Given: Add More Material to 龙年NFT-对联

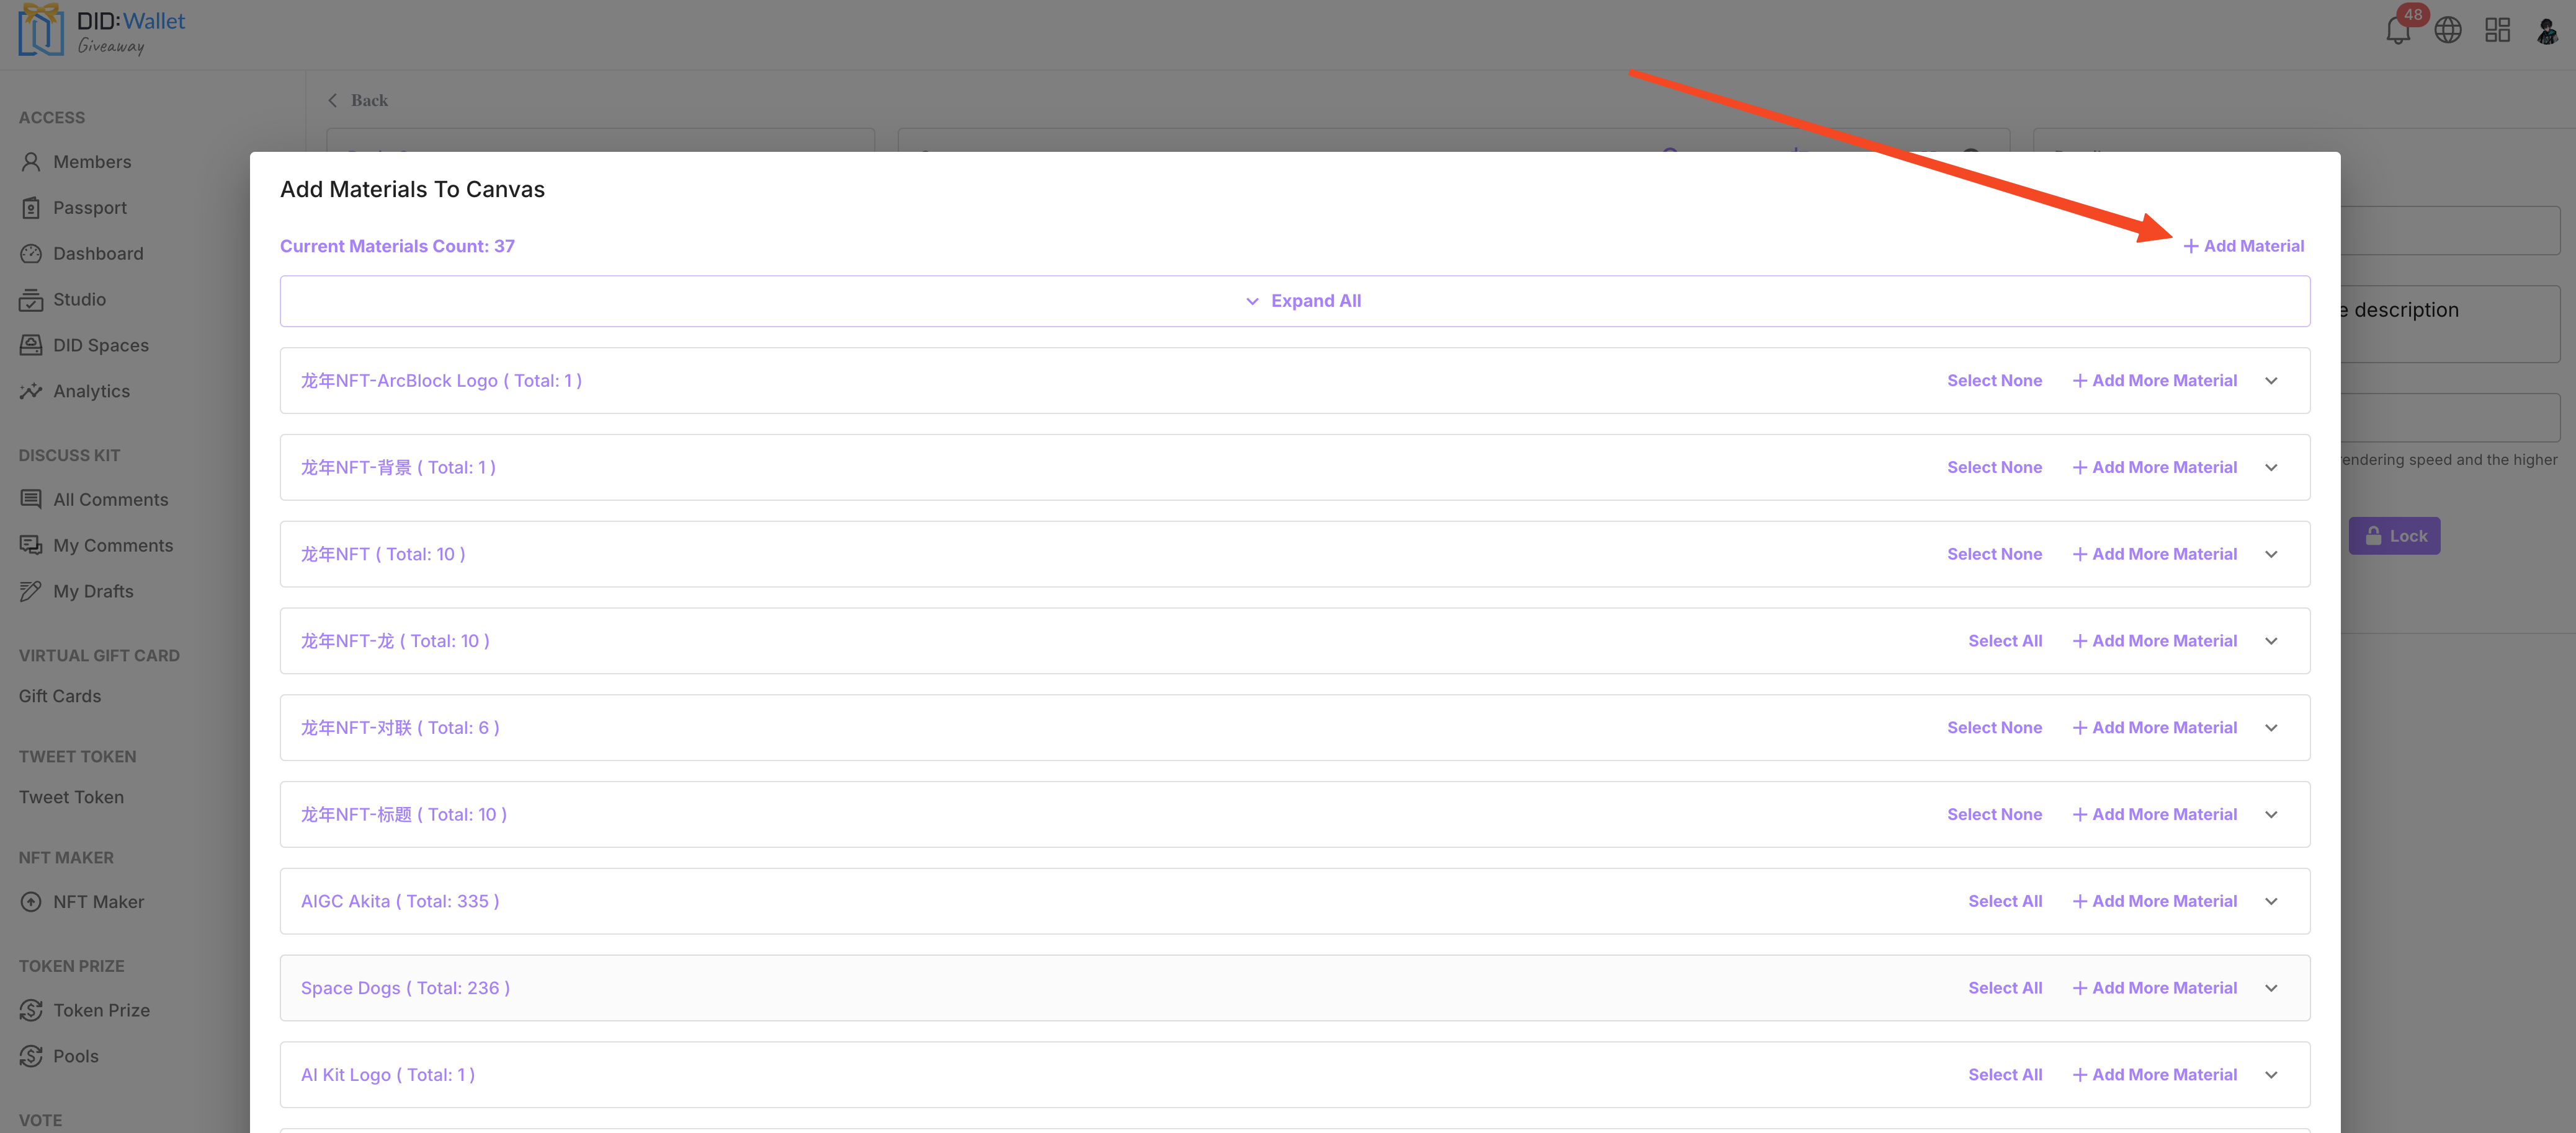Looking at the screenshot, I should point(2154,728).
